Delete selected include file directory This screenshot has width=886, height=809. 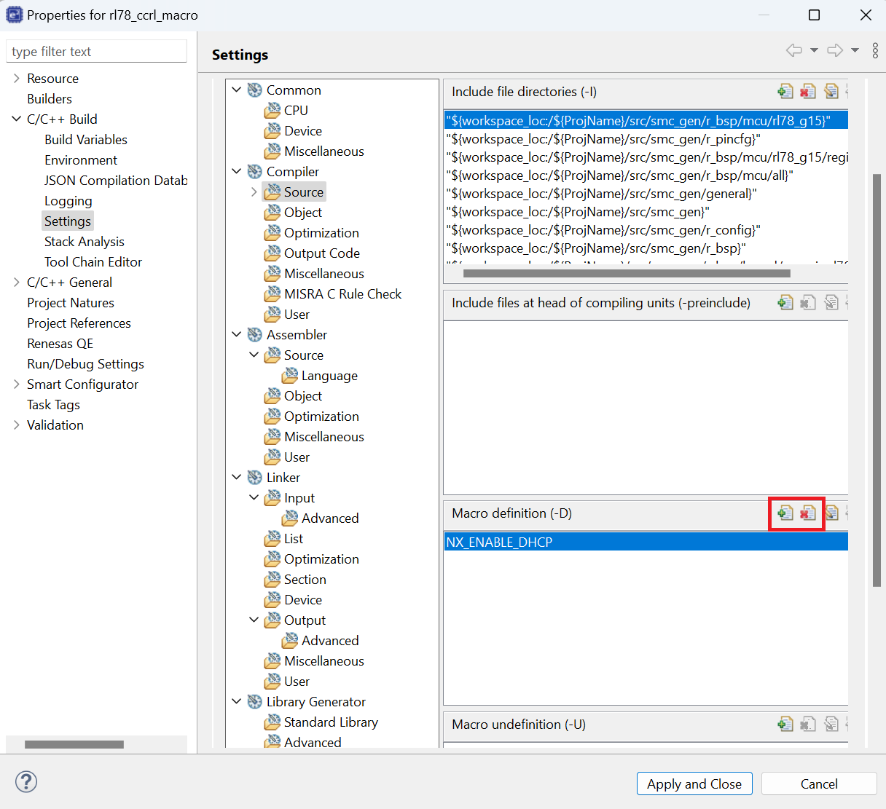coord(807,92)
